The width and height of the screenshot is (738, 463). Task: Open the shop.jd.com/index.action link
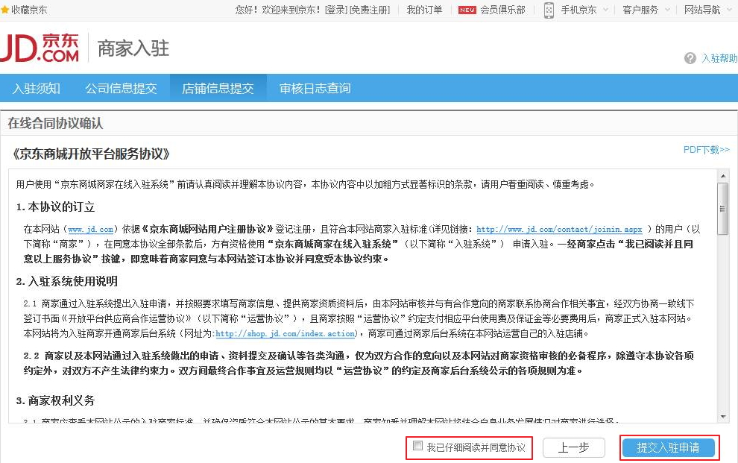click(286, 333)
